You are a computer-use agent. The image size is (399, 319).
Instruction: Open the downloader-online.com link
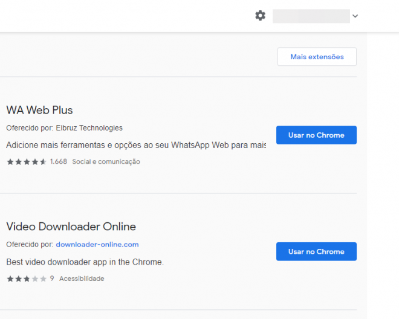pos(97,245)
